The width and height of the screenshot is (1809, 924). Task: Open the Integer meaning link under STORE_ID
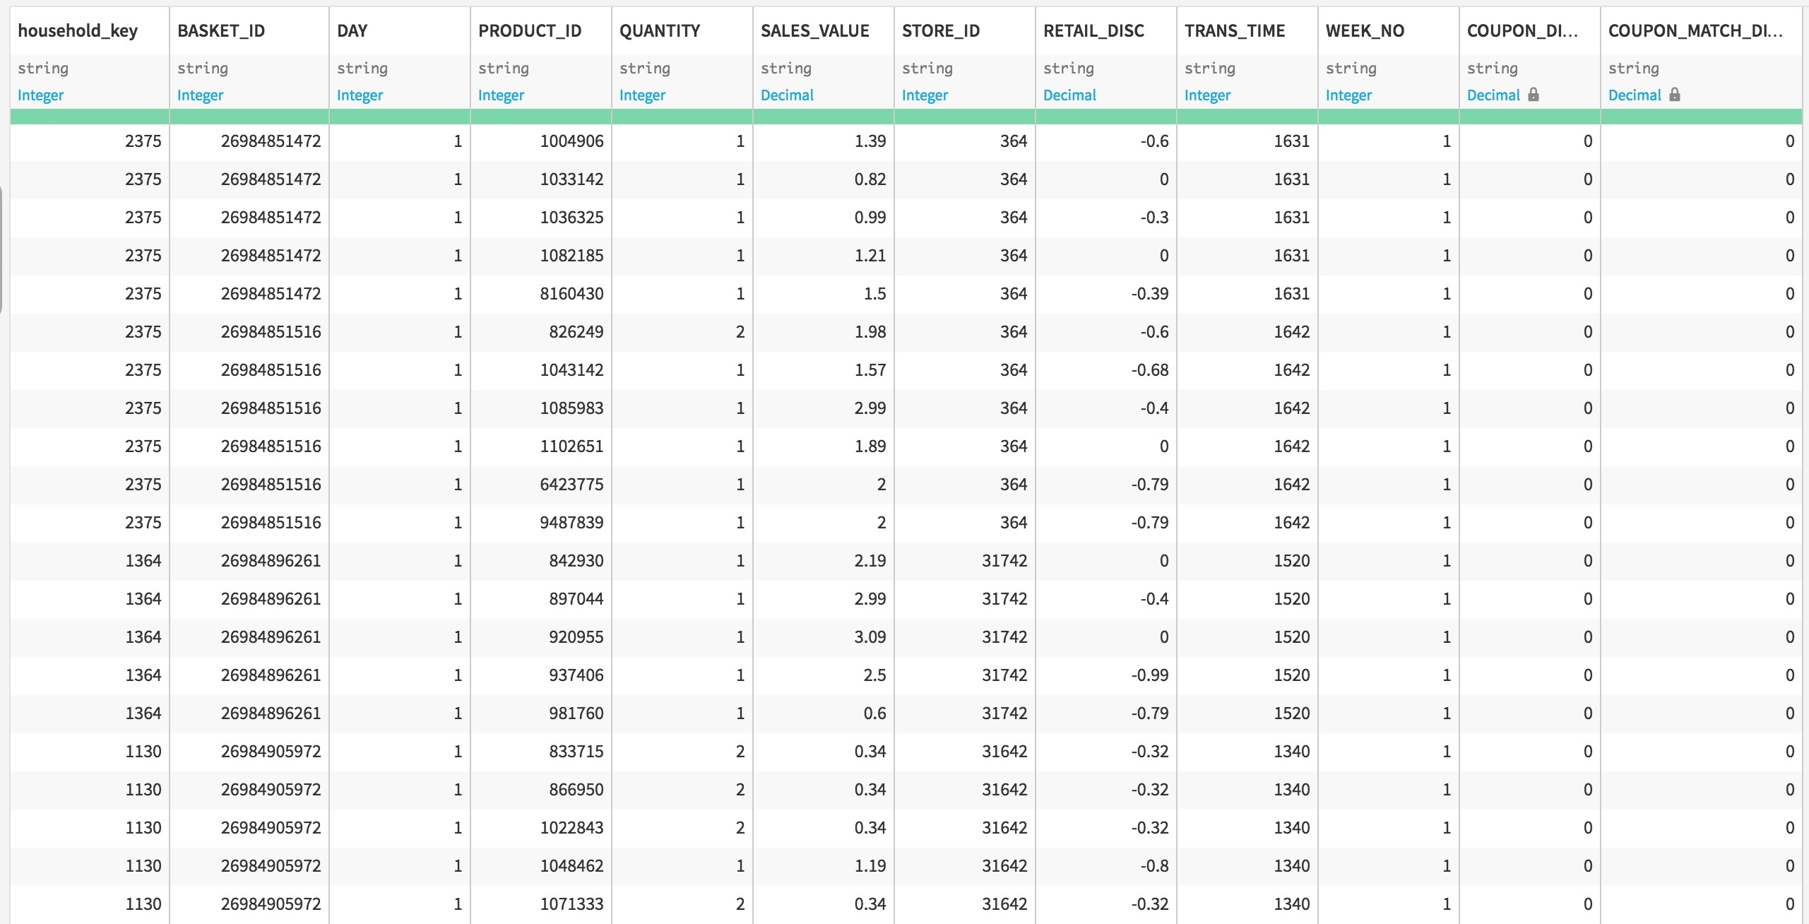tap(925, 95)
